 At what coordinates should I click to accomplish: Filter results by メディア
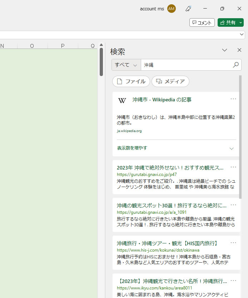tap(170, 81)
